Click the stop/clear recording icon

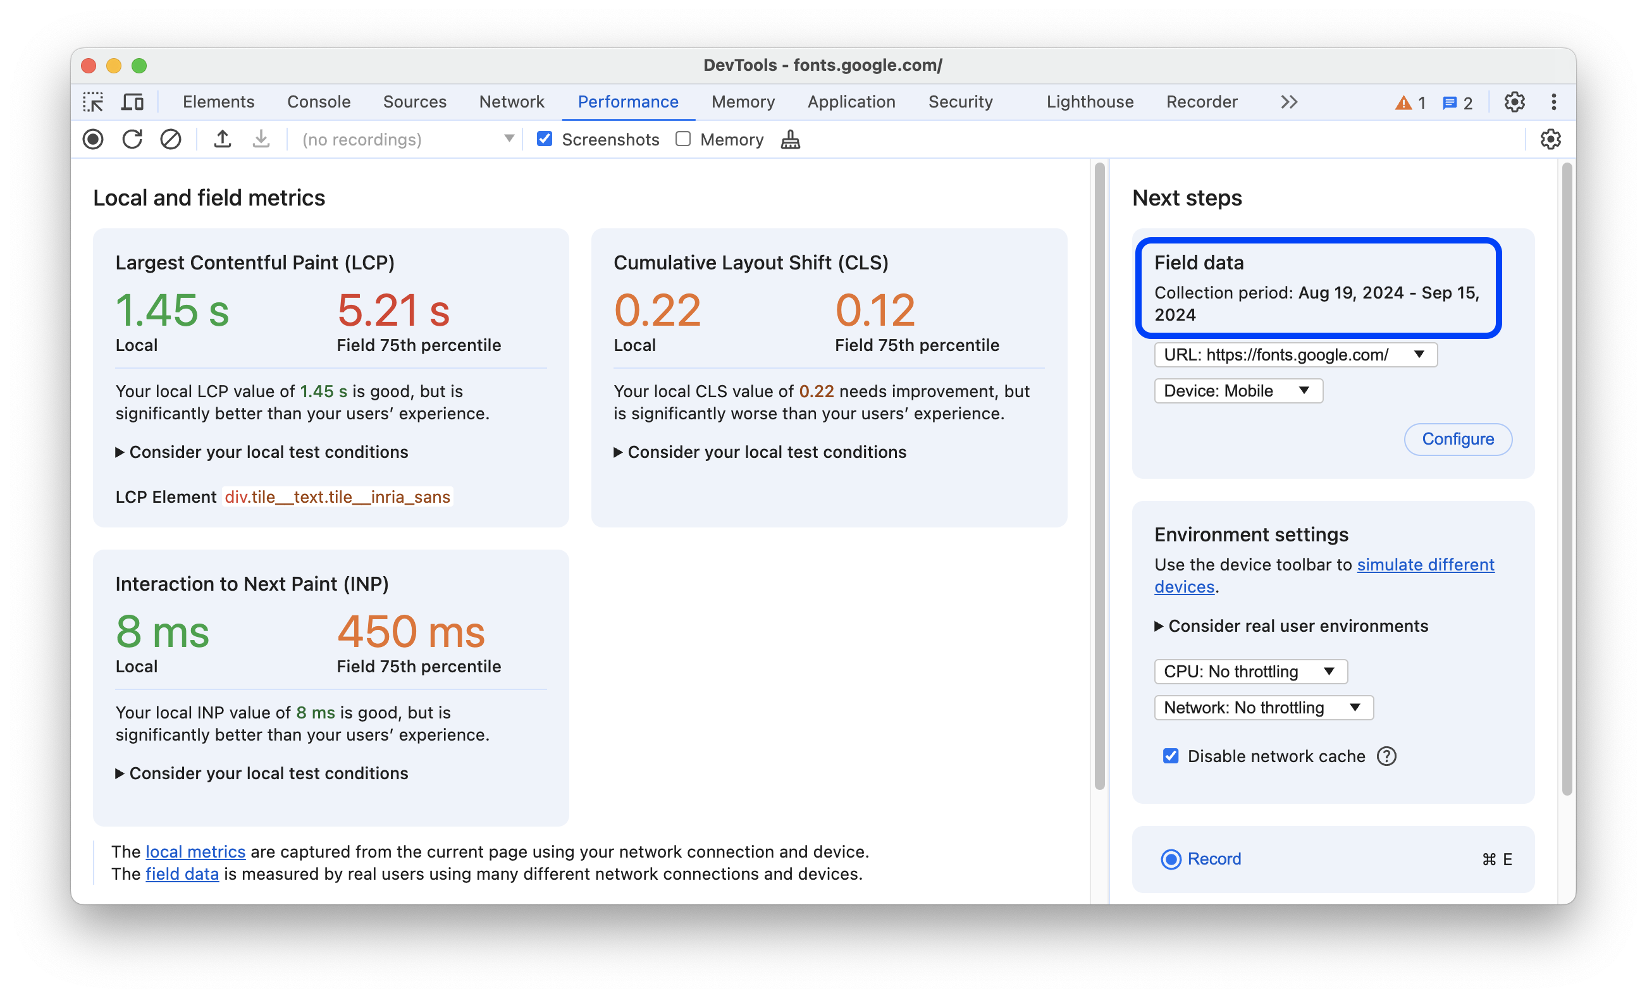click(171, 139)
